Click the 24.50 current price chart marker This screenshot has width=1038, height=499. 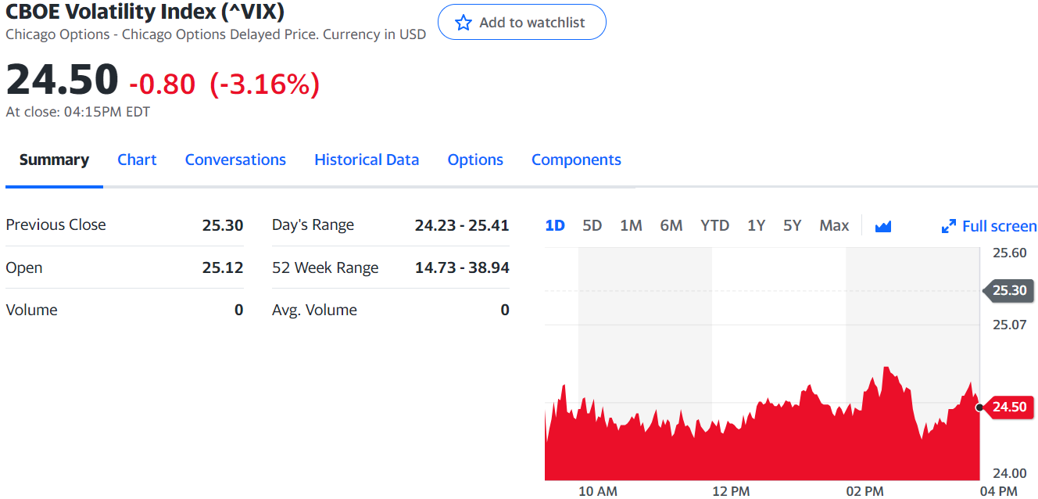[1008, 407]
